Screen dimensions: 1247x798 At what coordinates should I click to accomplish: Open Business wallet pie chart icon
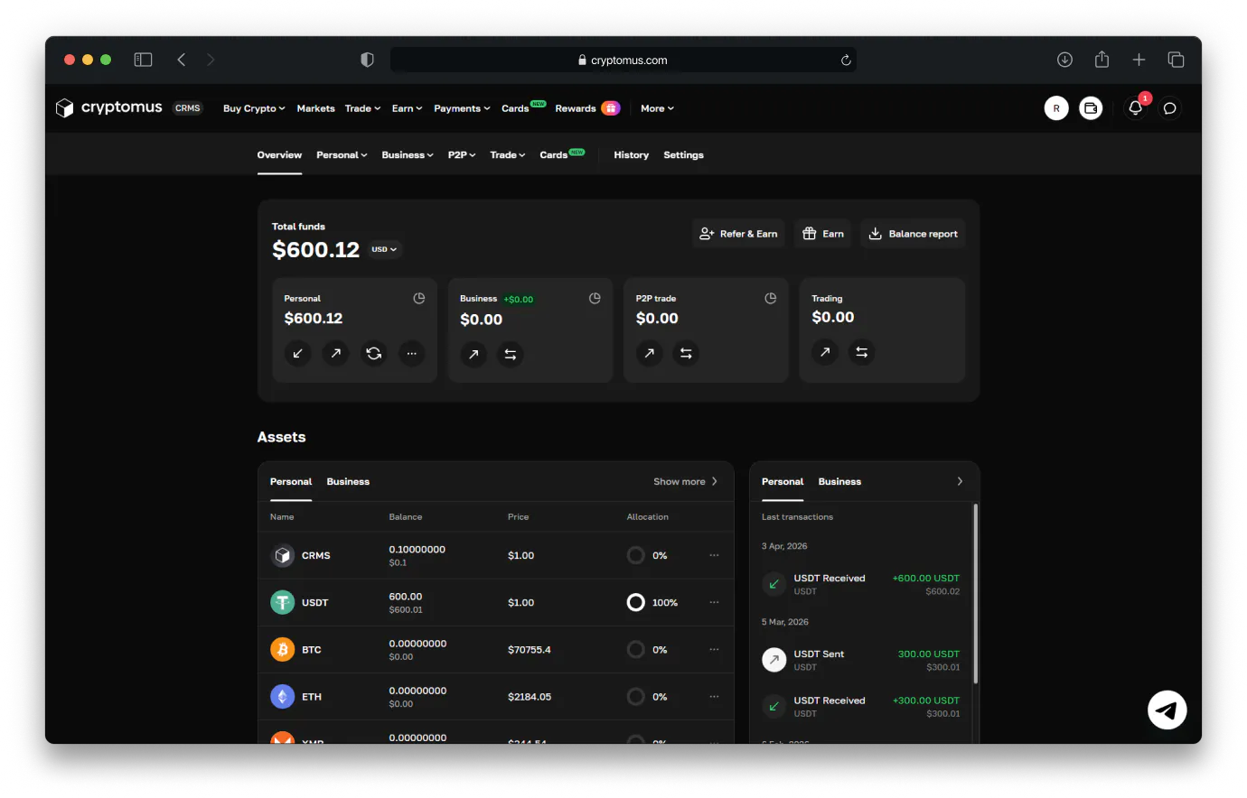[x=595, y=298]
